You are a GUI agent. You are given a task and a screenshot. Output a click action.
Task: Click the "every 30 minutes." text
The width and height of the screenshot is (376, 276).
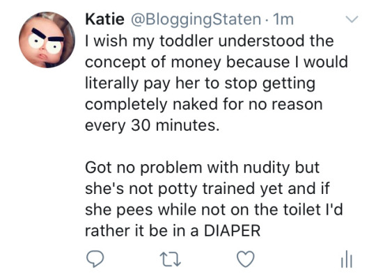(152, 125)
